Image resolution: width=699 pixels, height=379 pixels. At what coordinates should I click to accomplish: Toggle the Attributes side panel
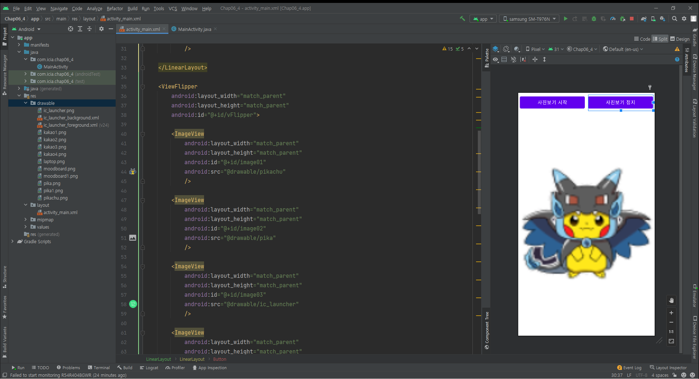click(687, 60)
